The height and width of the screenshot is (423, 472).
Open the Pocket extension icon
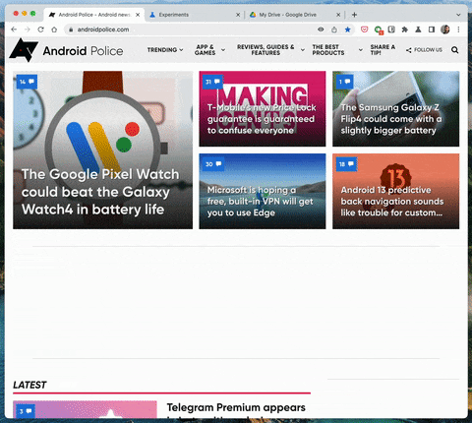point(365,30)
